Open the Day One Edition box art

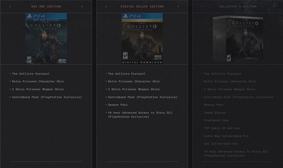click(46, 39)
